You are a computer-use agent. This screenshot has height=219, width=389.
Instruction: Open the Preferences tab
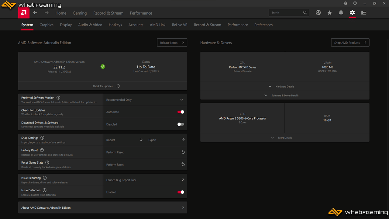(x=263, y=25)
